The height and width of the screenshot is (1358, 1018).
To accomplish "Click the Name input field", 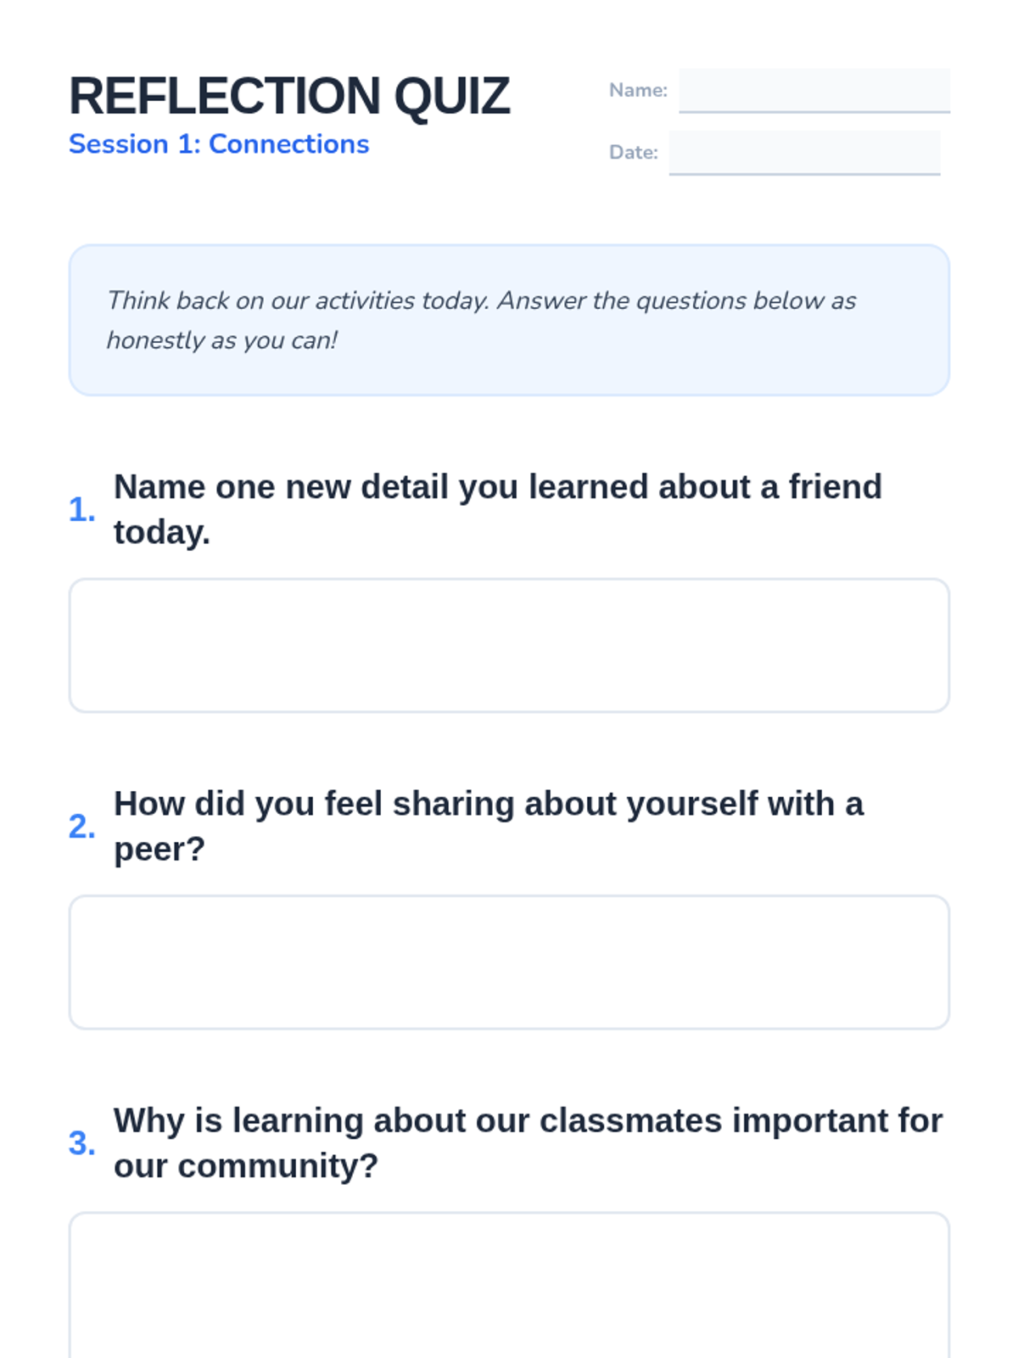I will [x=814, y=90].
